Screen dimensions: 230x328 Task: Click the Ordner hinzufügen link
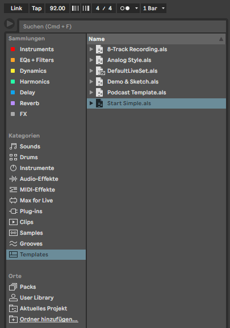point(49,319)
